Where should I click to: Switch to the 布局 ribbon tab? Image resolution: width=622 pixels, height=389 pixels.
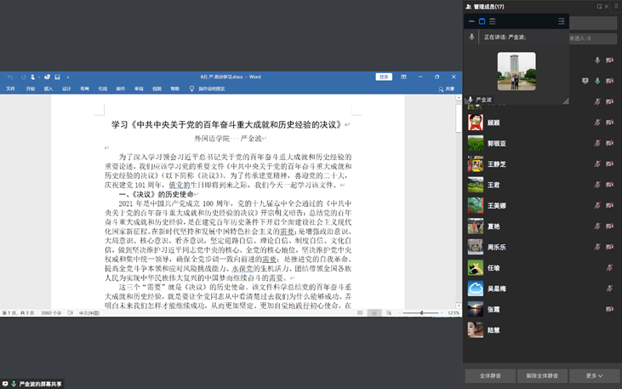coord(84,89)
